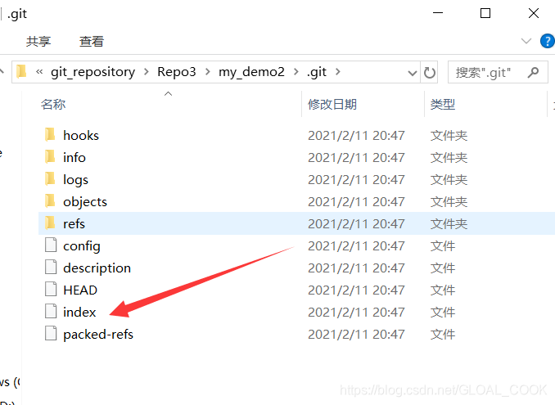Screen dimensions: 555x405
Task: Select the objects folder name
Action: 85,202
